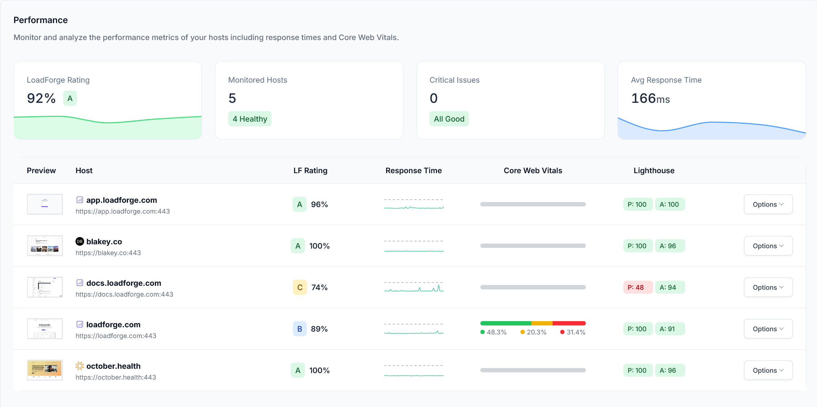Click P: 100 Lighthouse badge for october.health
This screenshot has width=817, height=407.
[x=638, y=370]
